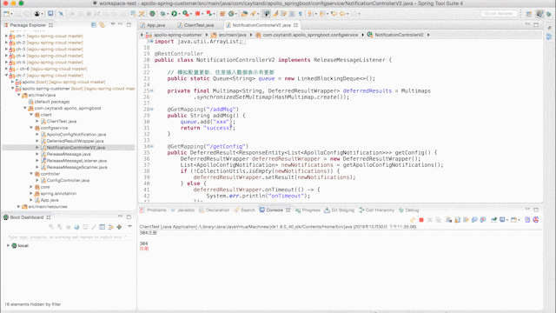The height and width of the screenshot is (313, 556).
Task: Close the NotificationControllerV2.java editor tab
Action: 295,25
